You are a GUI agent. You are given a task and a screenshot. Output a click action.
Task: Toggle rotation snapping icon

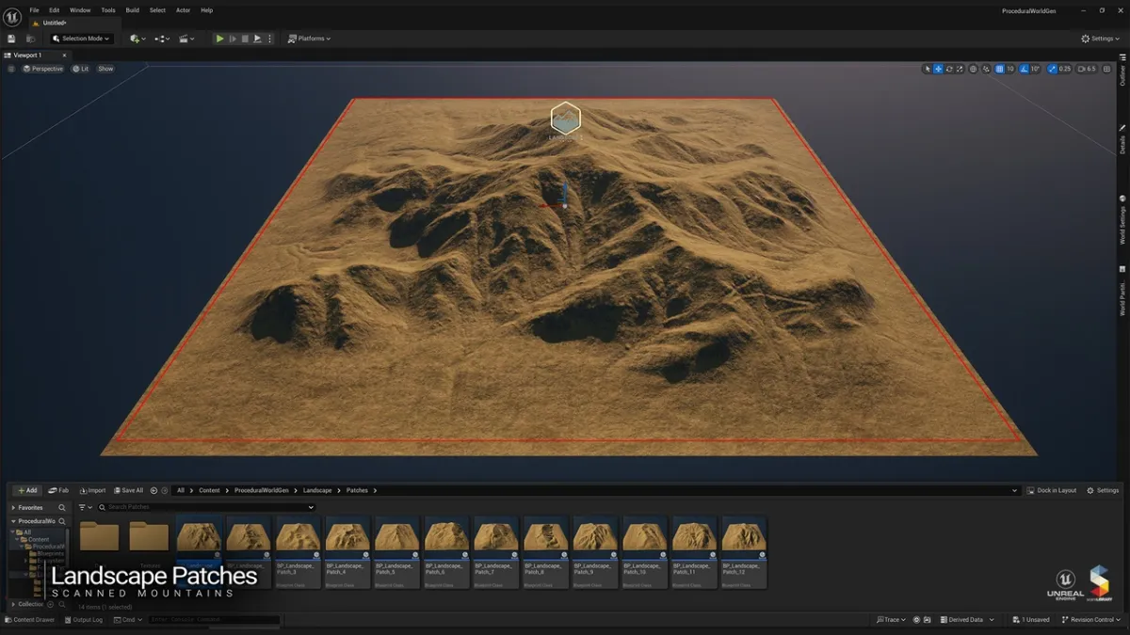tap(1023, 69)
